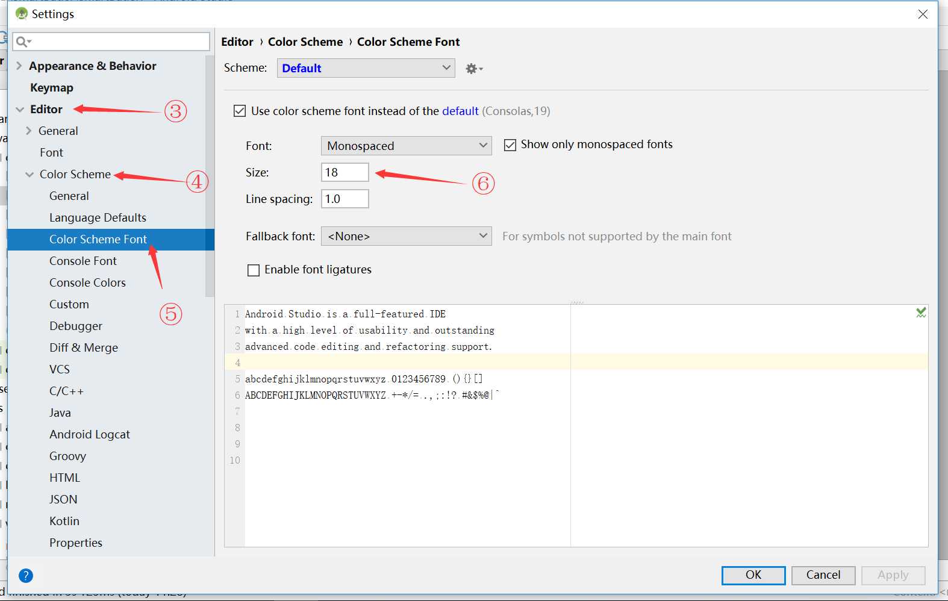948x601 pixels.
Task: Click the green inspection checkmark in preview
Action: (921, 313)
